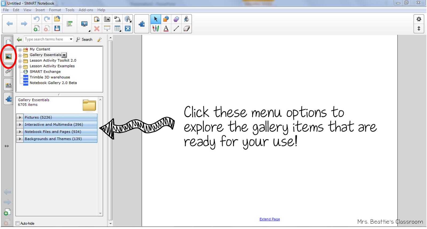Start the document camera tool

[x=117, y=19]
